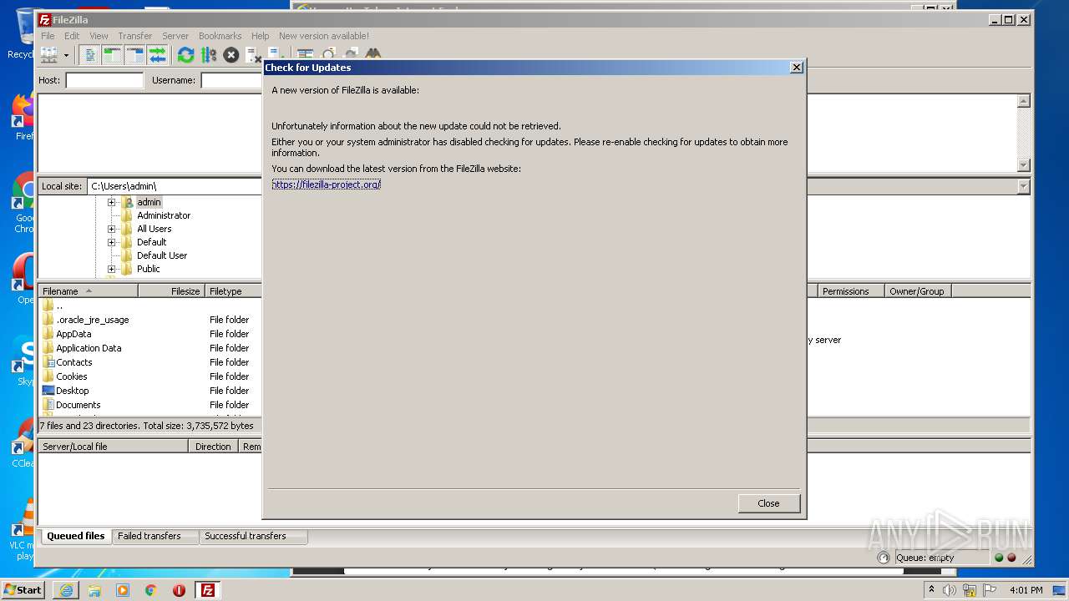This screenshot has width=1069, height=601.
Task: Open the Help menu
Action: point(260,36)
